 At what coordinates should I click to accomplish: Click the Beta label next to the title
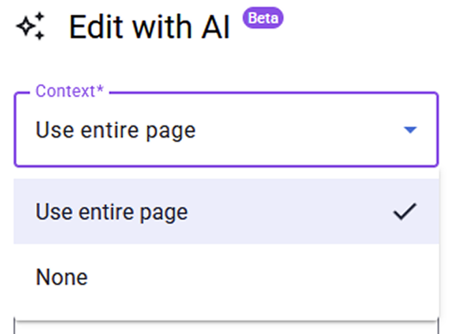tap(262, 18)
